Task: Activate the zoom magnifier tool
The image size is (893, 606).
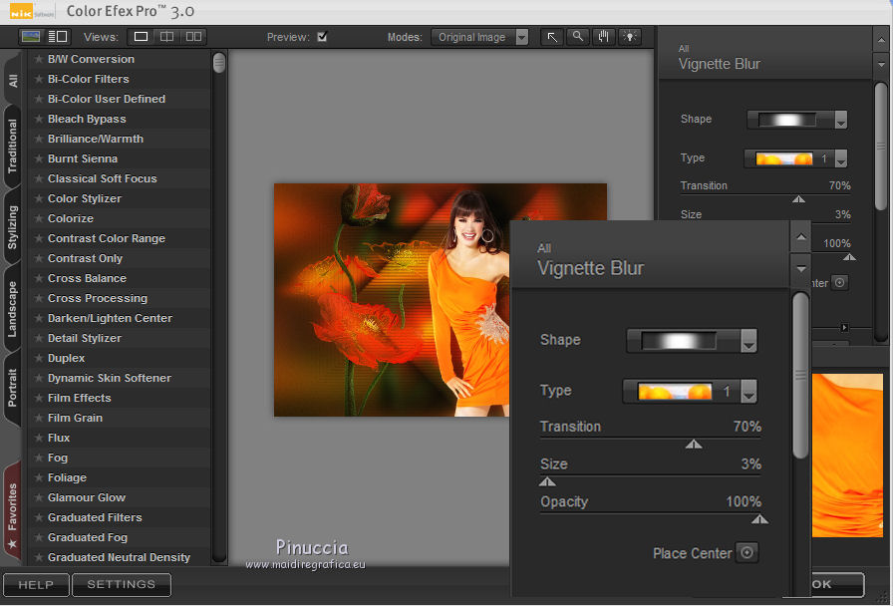Action: coord(577,37)
